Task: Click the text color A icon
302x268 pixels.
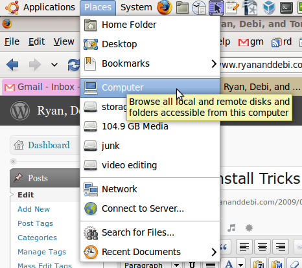Action: click(x=229, y=263)
